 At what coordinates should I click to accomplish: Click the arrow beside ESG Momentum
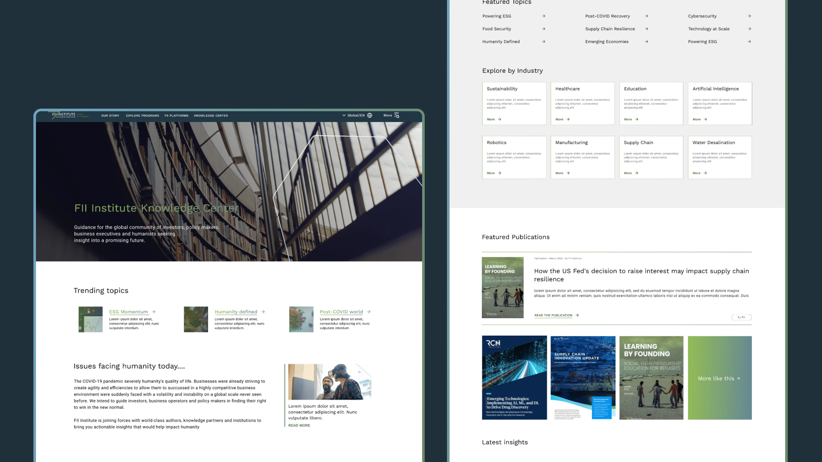click(154, 312)
